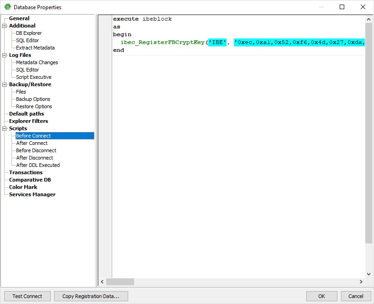Open the After Connect script

click(x=32, y=143)
